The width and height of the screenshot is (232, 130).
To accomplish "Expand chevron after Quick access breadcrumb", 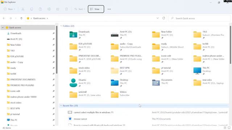I will 47,18.
